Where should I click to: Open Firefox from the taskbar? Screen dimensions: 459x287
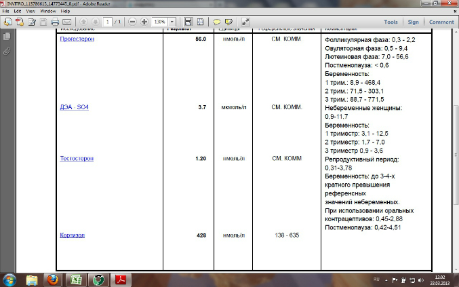click(x=52, y=279)
